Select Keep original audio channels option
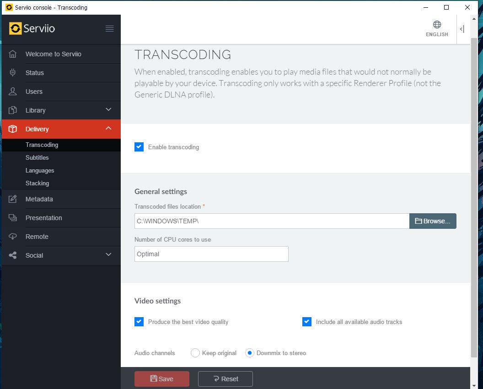 pos(195,353)
